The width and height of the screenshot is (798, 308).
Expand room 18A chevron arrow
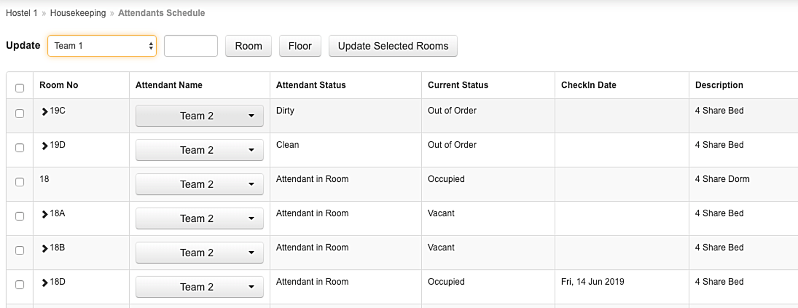(x=44, y=214)
